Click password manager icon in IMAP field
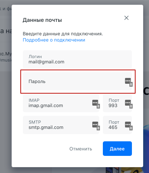Image resolution: width=149 pixels, height=173 pixels. [x=96, y=104]
